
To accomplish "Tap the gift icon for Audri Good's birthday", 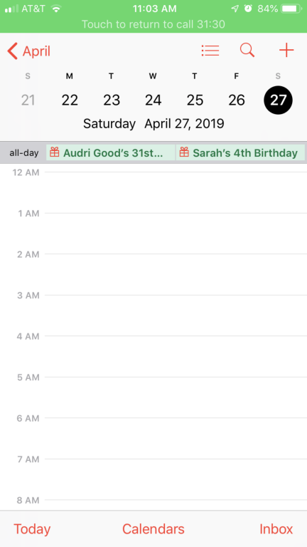I will (x=54, y=152).
